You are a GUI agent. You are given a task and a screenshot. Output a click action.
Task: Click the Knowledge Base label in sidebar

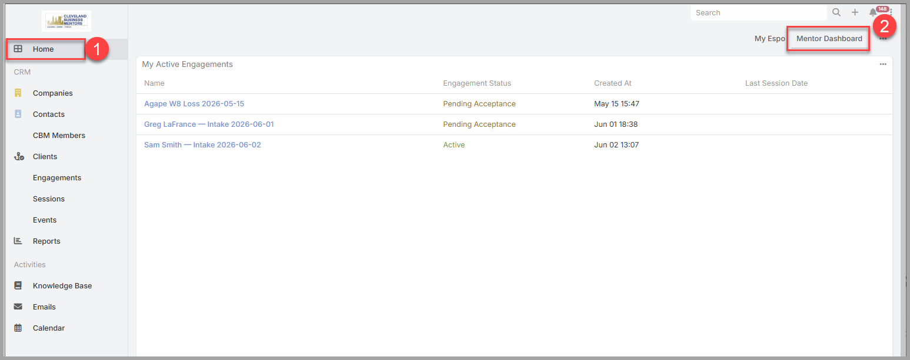coord(62,286)
